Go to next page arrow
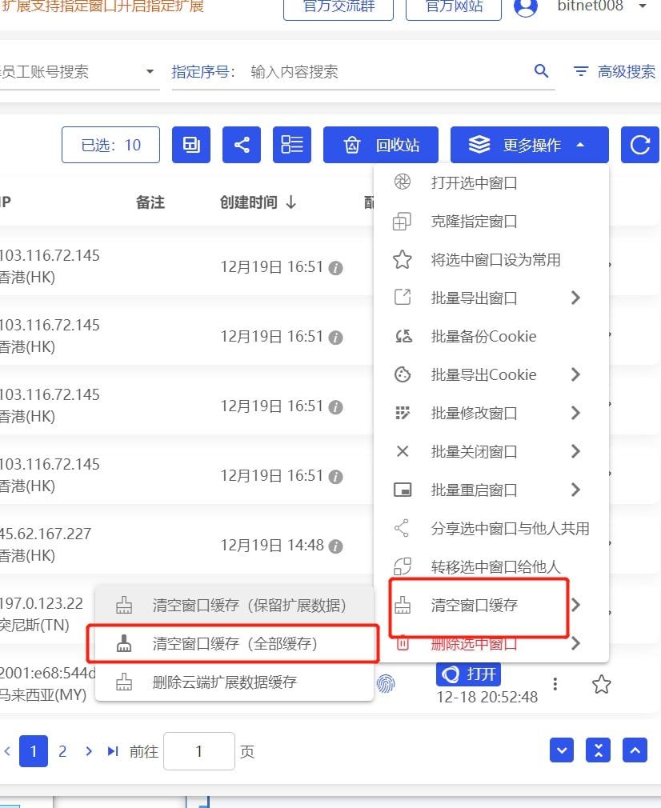This screenshot has width=661, height=808. (x=89, y=751)
